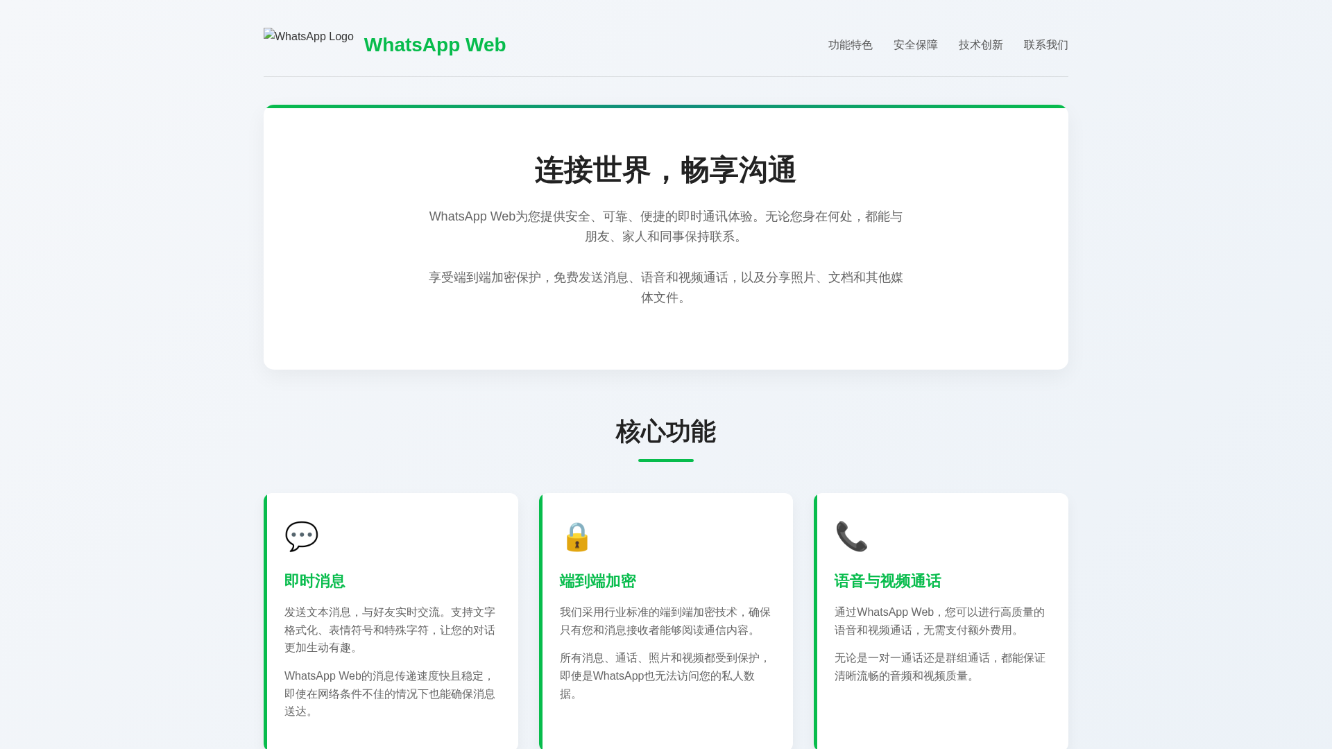Click the paragraph starting 享受端到端加密保护
Image resolution: width=1332 pixels, height=749 pixels.
666,288
